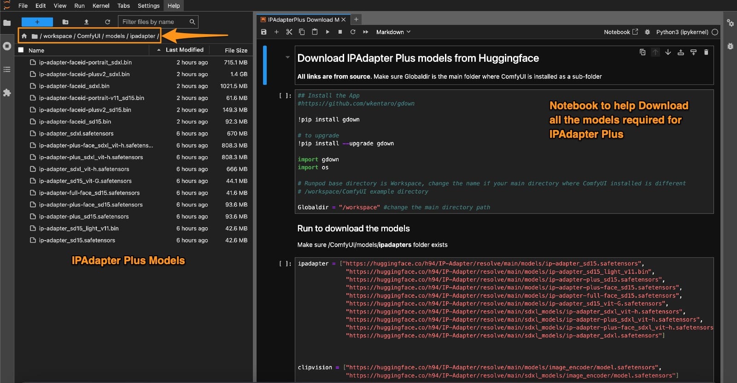Screen dimensions: 737x383
Task: Open the Run menu
Action: (79, 6)
